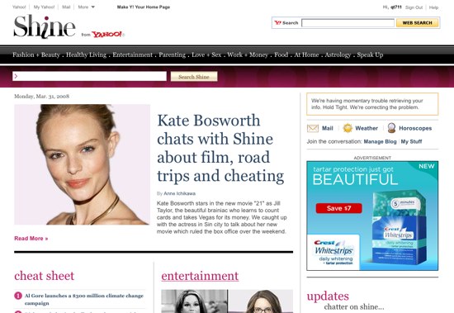Image resolution: width=454 pixels, height=313 pixels.
Task: Click the Monday, Mar. 31, 2008 date
Action: (x=42, y=97)
